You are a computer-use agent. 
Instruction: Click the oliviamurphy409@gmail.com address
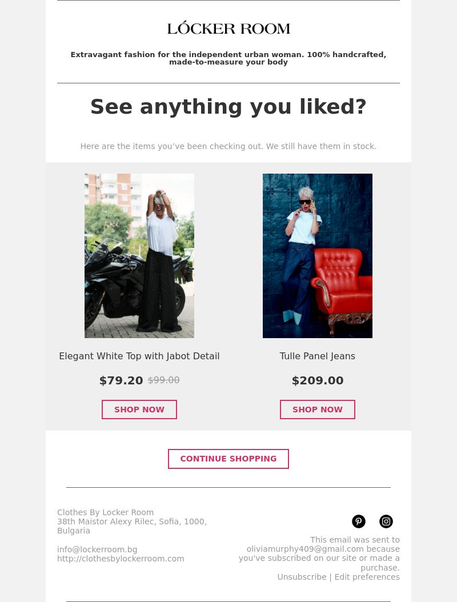[x=305, y=549]
